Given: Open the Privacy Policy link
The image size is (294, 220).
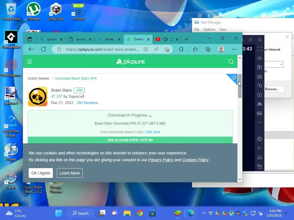Looking at the screenshot, I should (161, 160).
